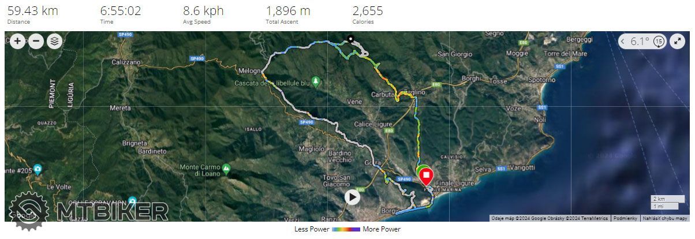Image resolution: width=695 pixels, height=239 pixels.
Task: Select the black waypoint marker on route
Action: [350, 39]
